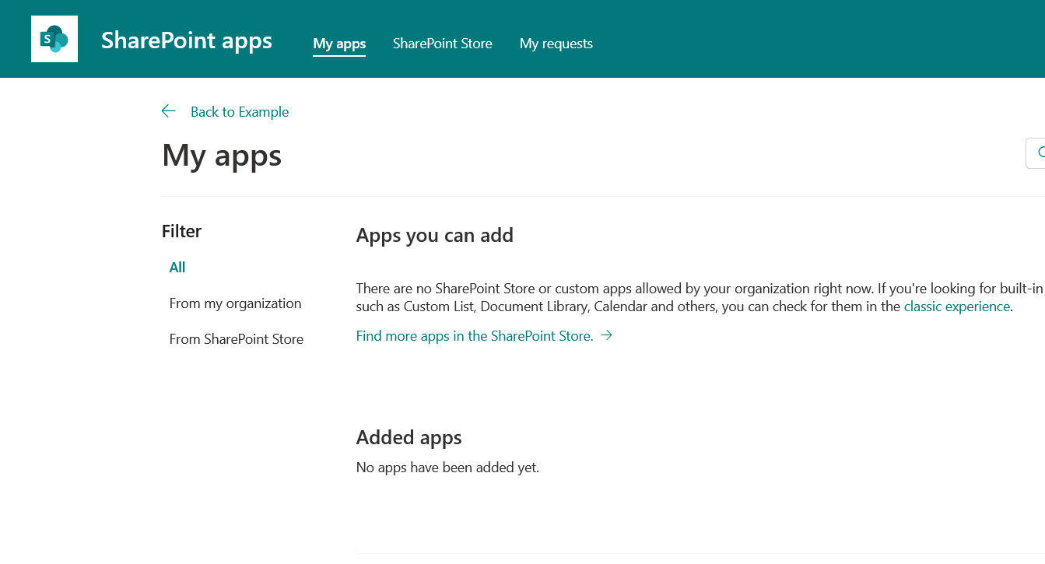Click the Filter heading

pos(182,231)
